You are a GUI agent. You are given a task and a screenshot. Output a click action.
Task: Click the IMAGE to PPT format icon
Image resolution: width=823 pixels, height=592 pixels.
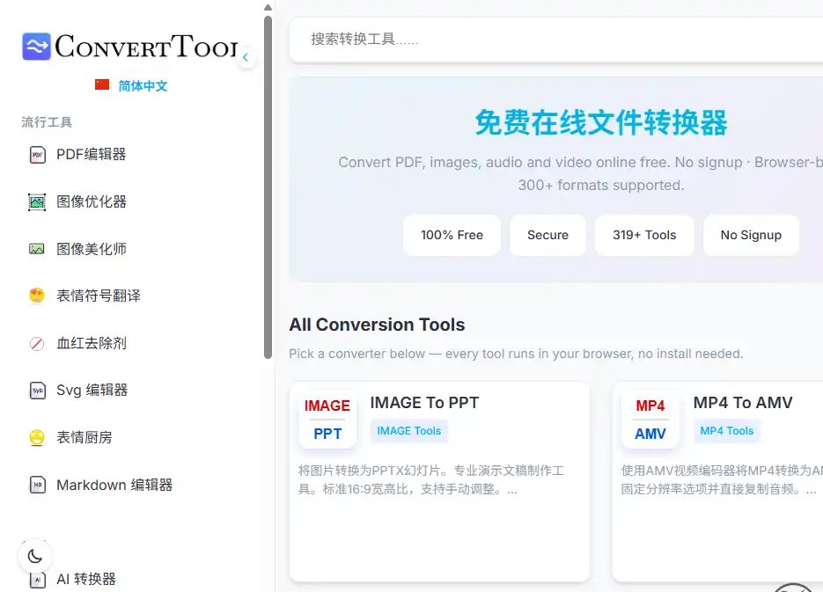click(327, 420)
